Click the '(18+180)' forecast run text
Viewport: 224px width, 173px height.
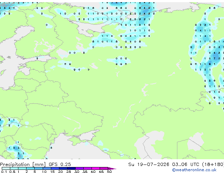point(213,165)
